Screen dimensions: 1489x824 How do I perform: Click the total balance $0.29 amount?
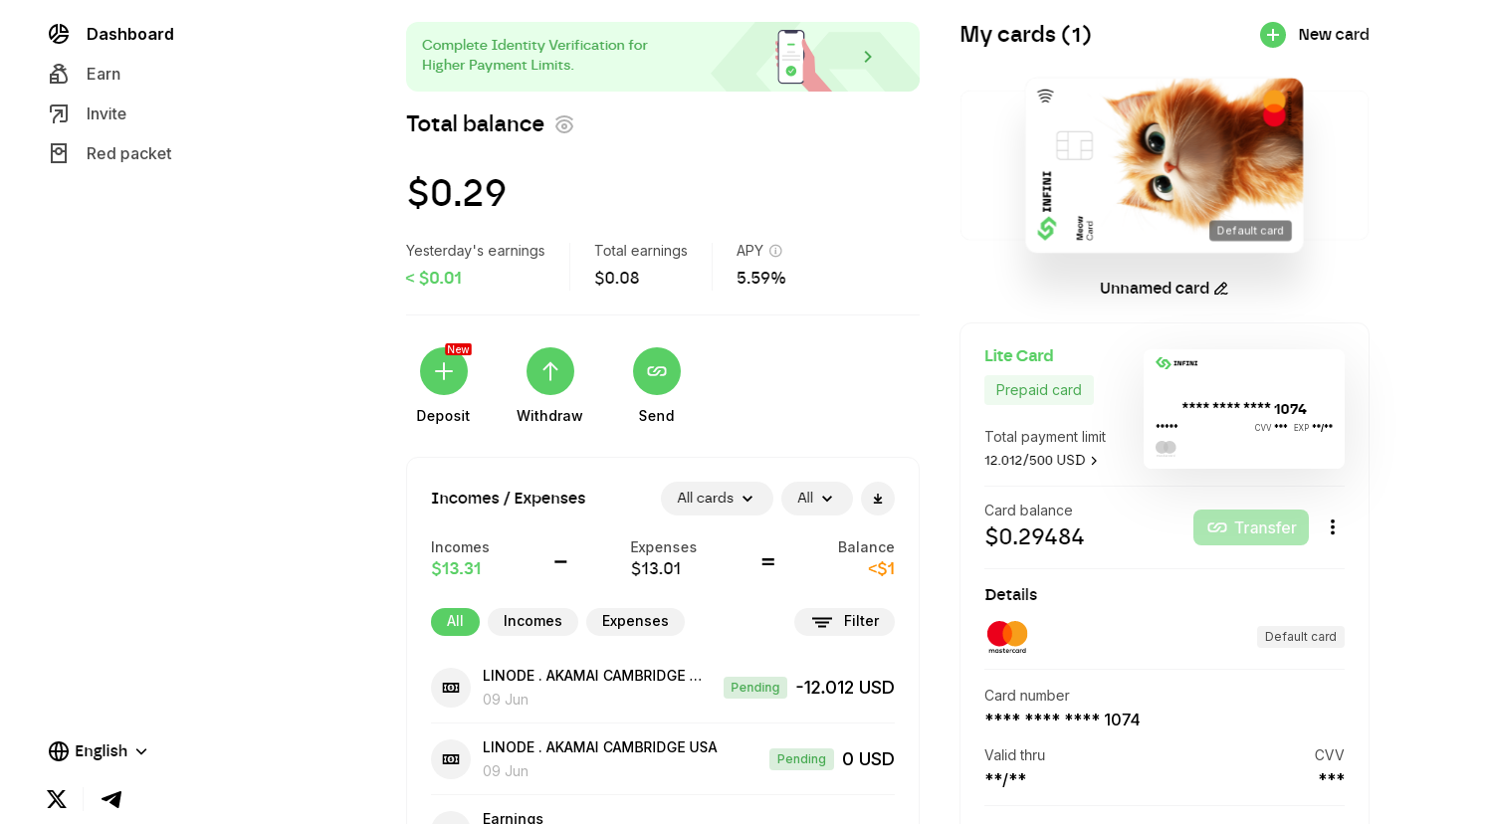tap(457, 193)
